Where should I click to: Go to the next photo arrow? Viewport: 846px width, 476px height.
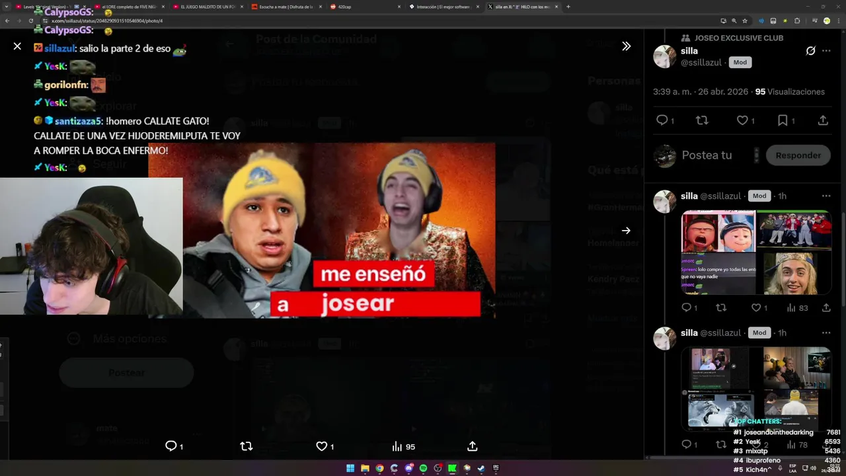pyautogui.click(x=626, y=231)
